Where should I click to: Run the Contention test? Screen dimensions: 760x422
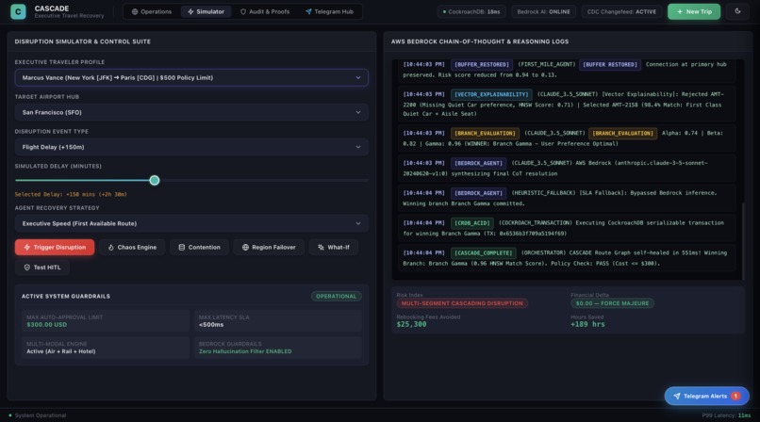(x=199, y=248)
